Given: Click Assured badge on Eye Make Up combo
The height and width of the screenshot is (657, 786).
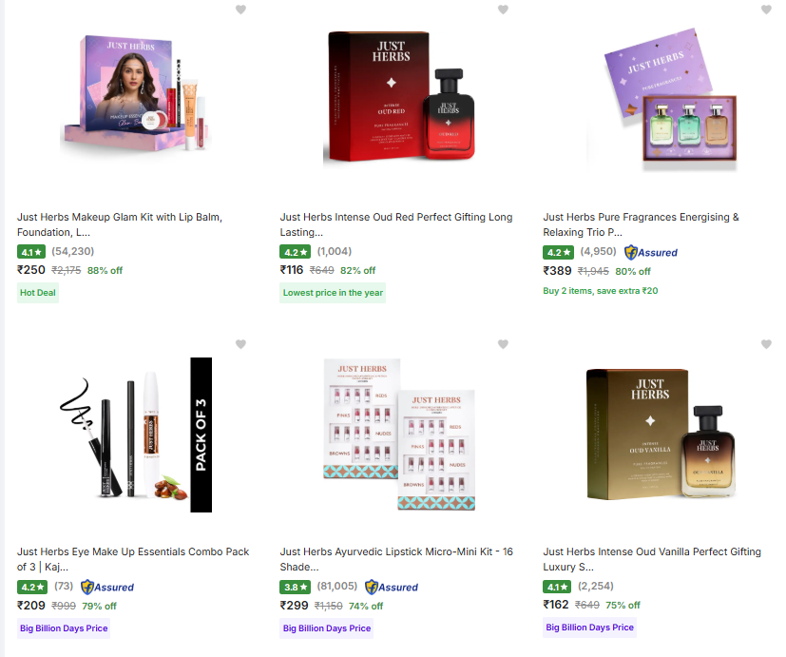Looking at the screenshot, I should click(x=107, y=587).
